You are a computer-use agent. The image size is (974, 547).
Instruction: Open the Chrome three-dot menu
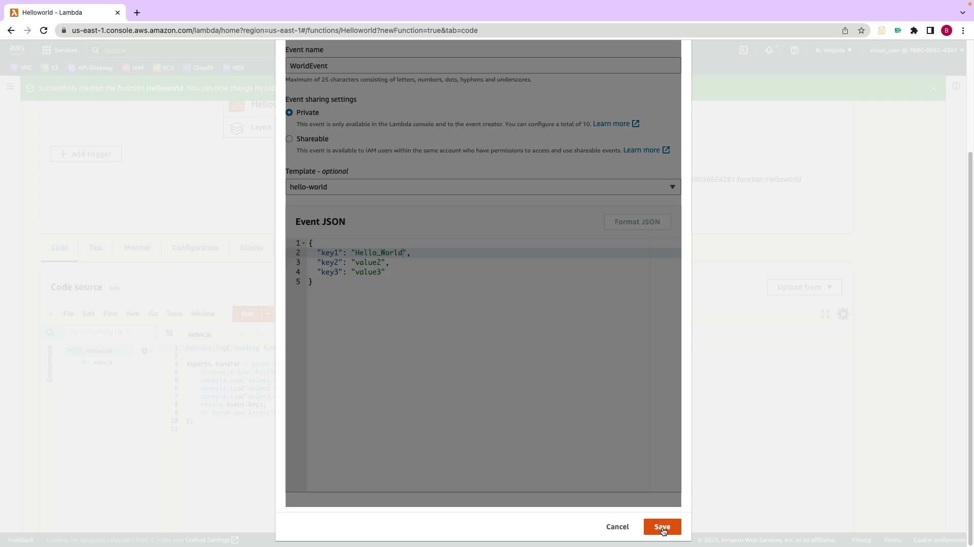click(x=963, y=30)
